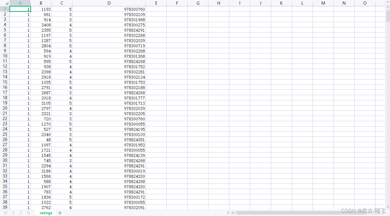Select column B header
This screenshot has height=216, width=390.
(x=41, y=3)
